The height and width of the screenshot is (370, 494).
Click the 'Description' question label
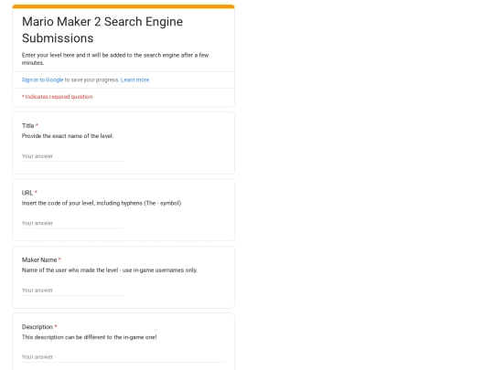point(38,327)
